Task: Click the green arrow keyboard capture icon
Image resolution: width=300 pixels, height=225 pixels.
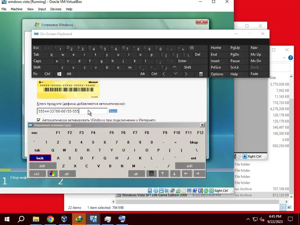Action: (212, 190)
